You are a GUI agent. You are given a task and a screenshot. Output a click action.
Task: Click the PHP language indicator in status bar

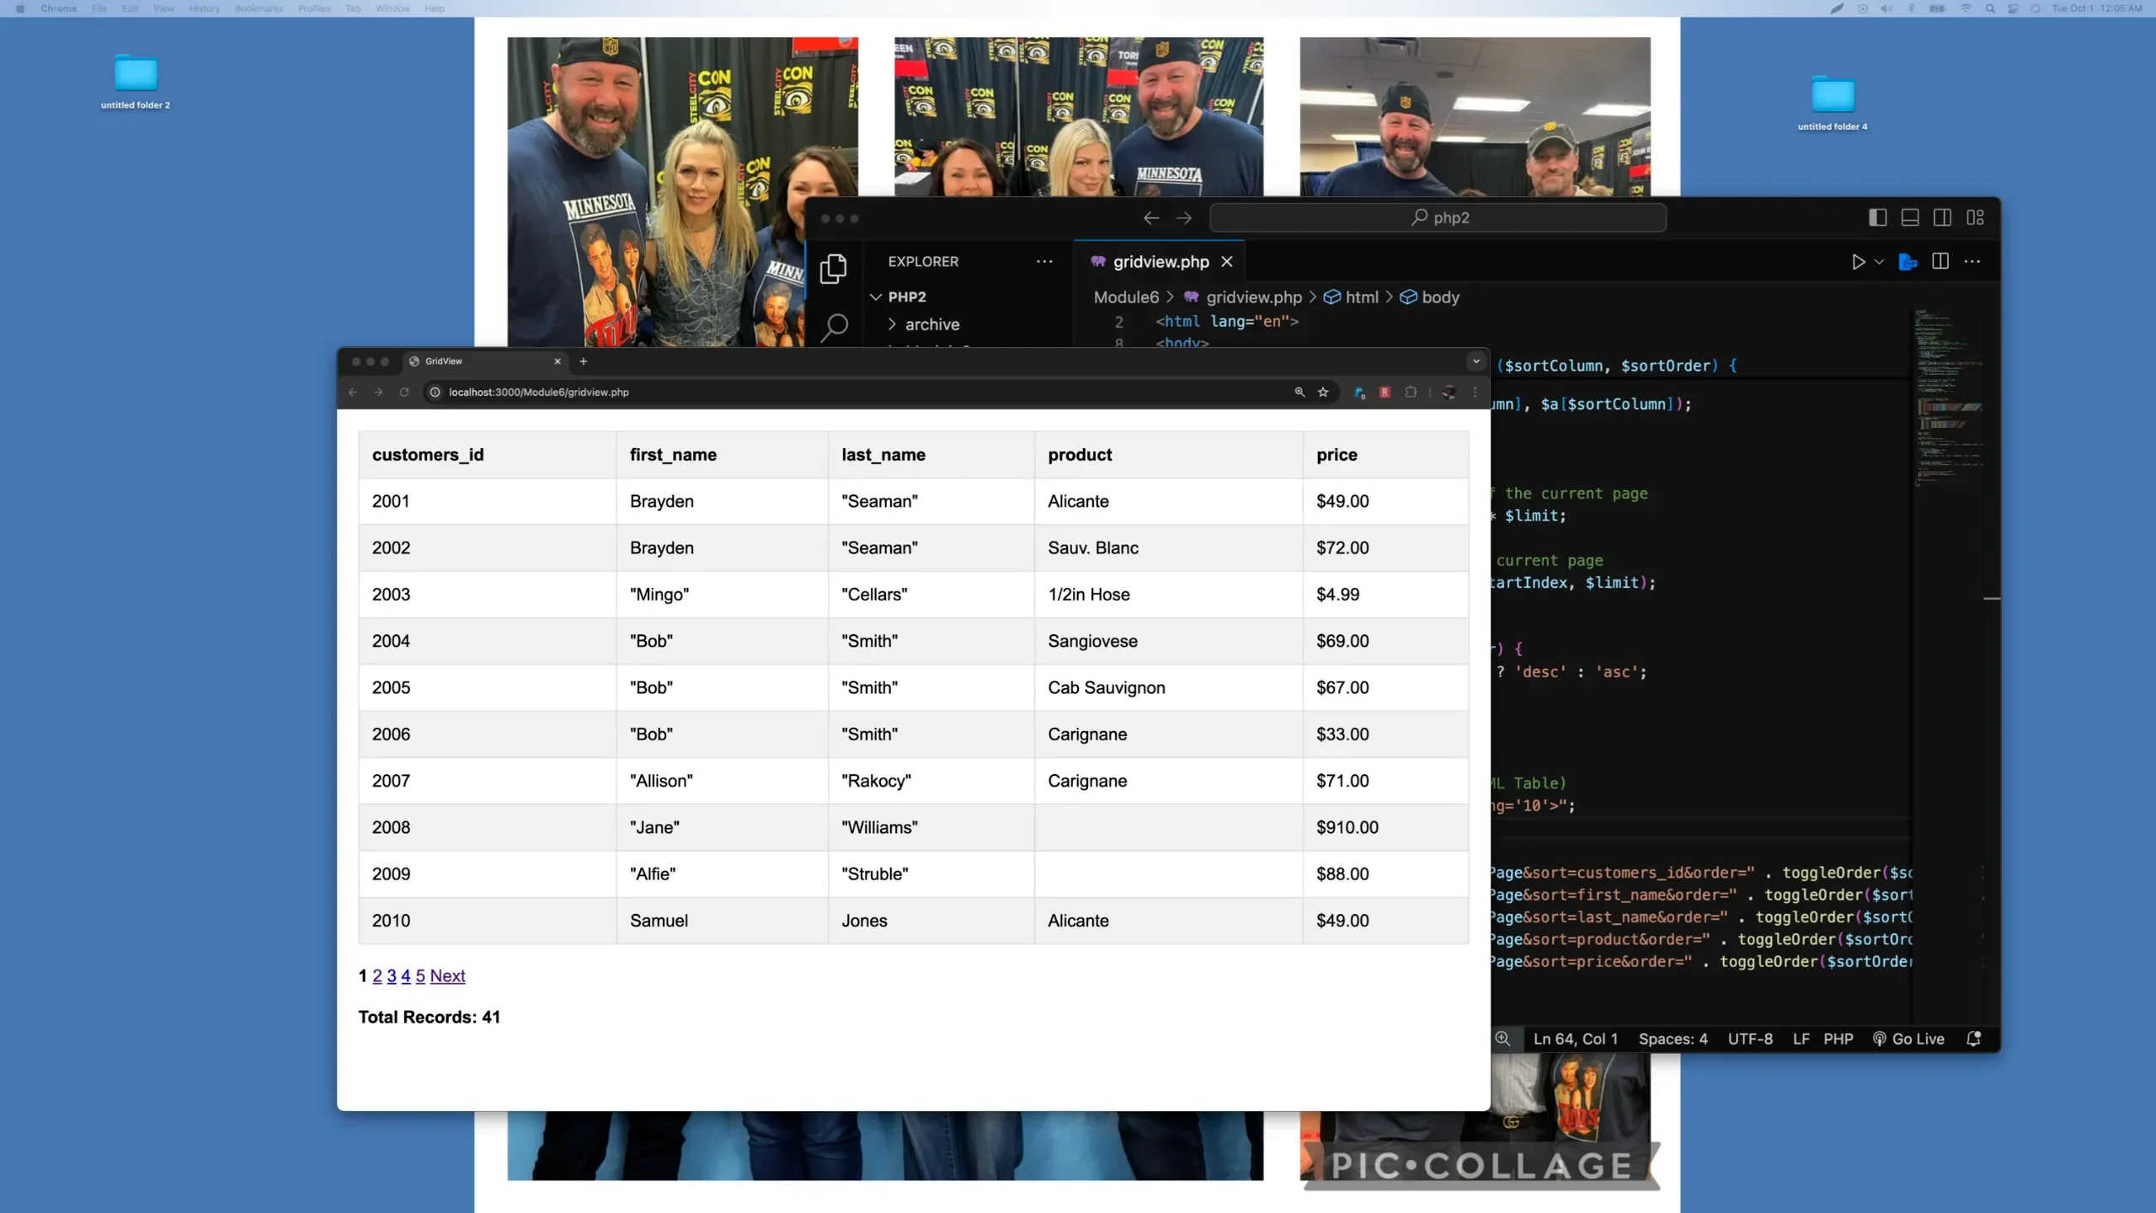pyautogui.click(x=1838, y=1039)
